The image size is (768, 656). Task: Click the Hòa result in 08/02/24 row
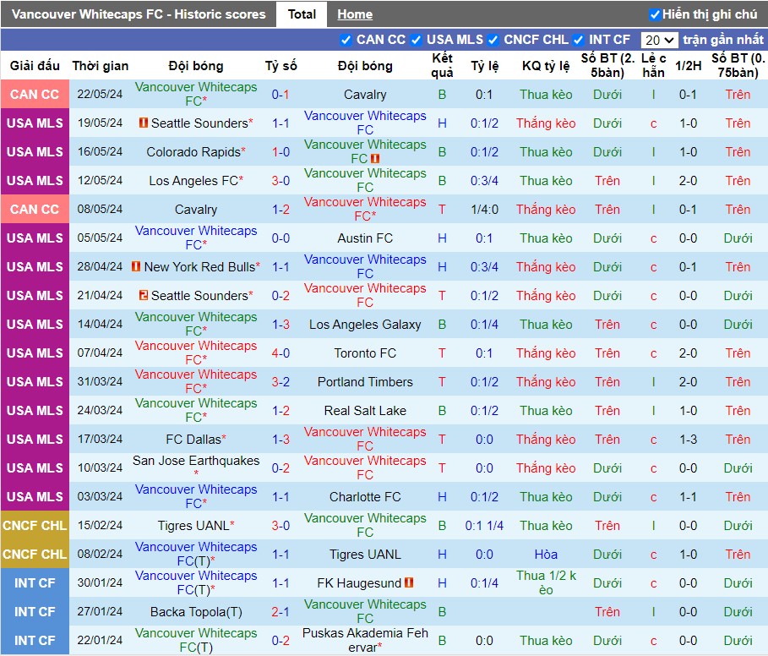click(x=546, y=555)
